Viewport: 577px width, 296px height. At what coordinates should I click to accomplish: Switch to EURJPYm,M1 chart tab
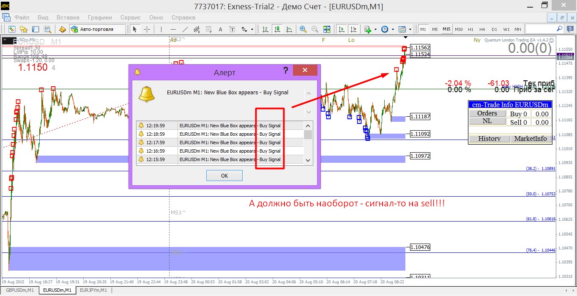coord(93,290)
